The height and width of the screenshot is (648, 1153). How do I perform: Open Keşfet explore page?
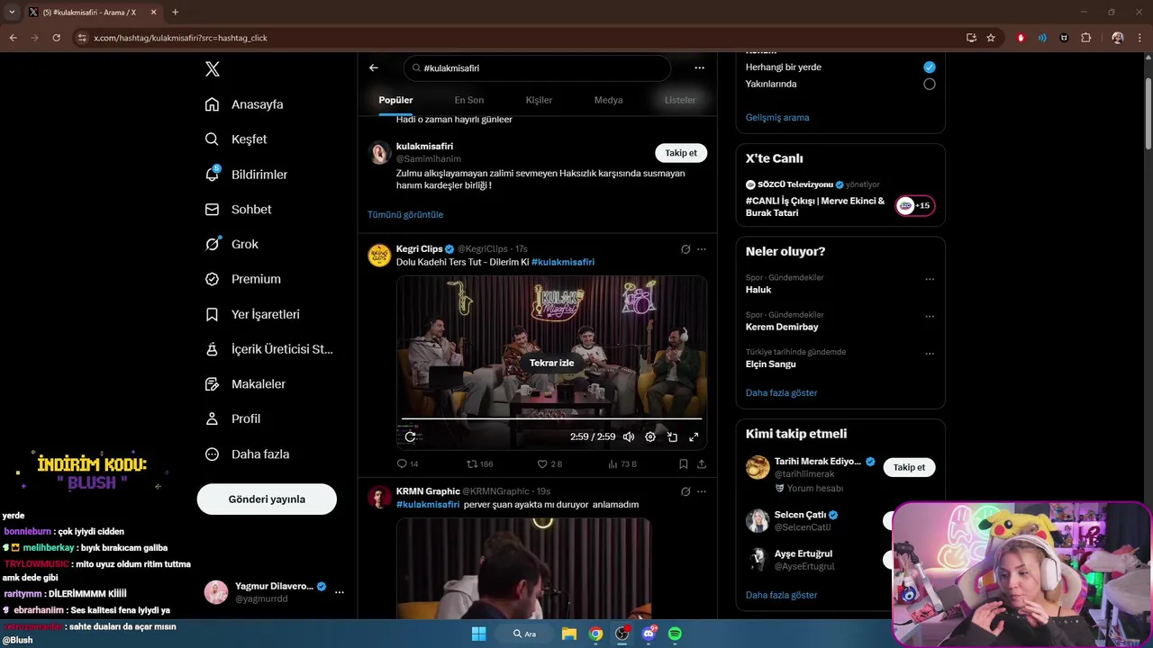(236, 139)
